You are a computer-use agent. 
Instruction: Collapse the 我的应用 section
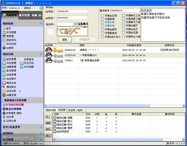[41, 23]
